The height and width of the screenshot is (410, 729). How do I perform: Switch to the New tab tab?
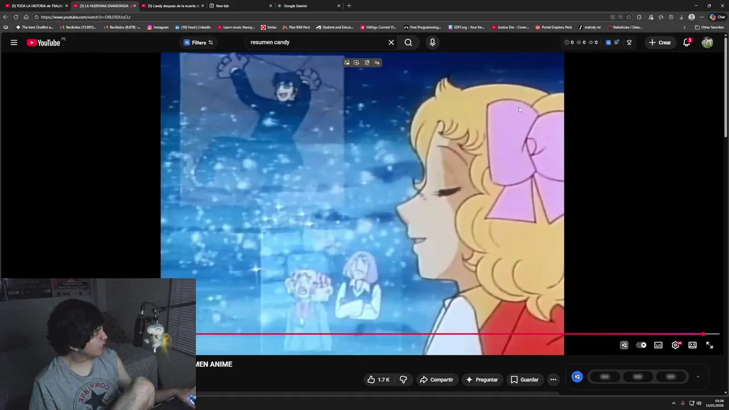pos(240,6)
